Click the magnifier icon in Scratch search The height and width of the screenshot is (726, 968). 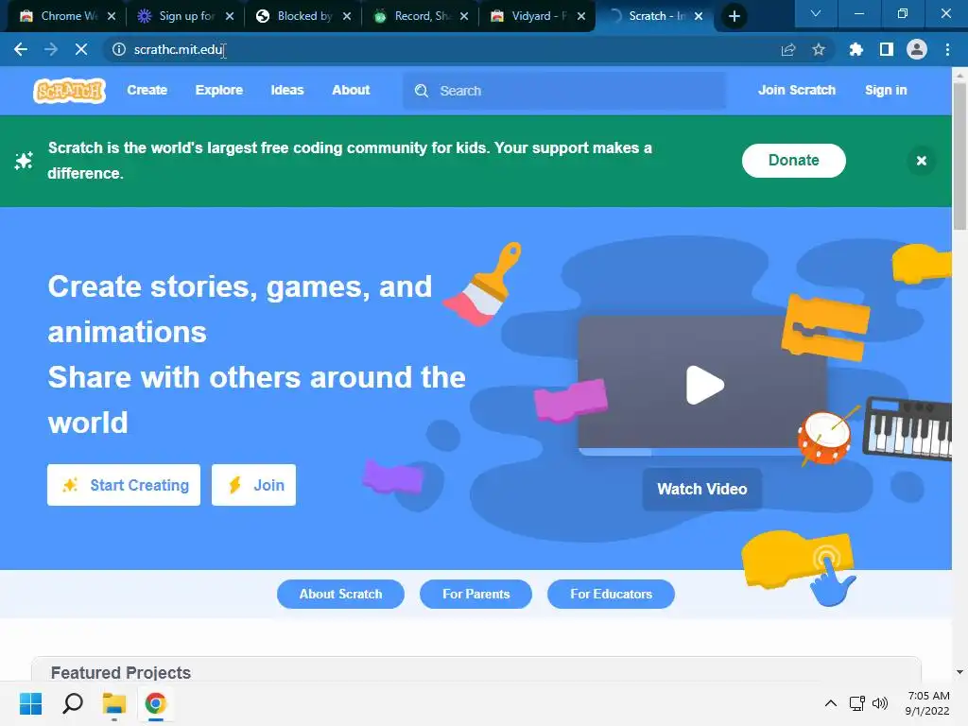tap(422, 91)
